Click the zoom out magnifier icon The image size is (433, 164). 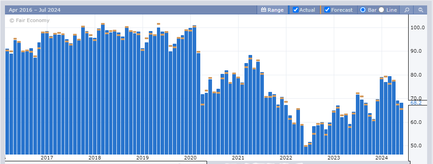click(421, 10)
